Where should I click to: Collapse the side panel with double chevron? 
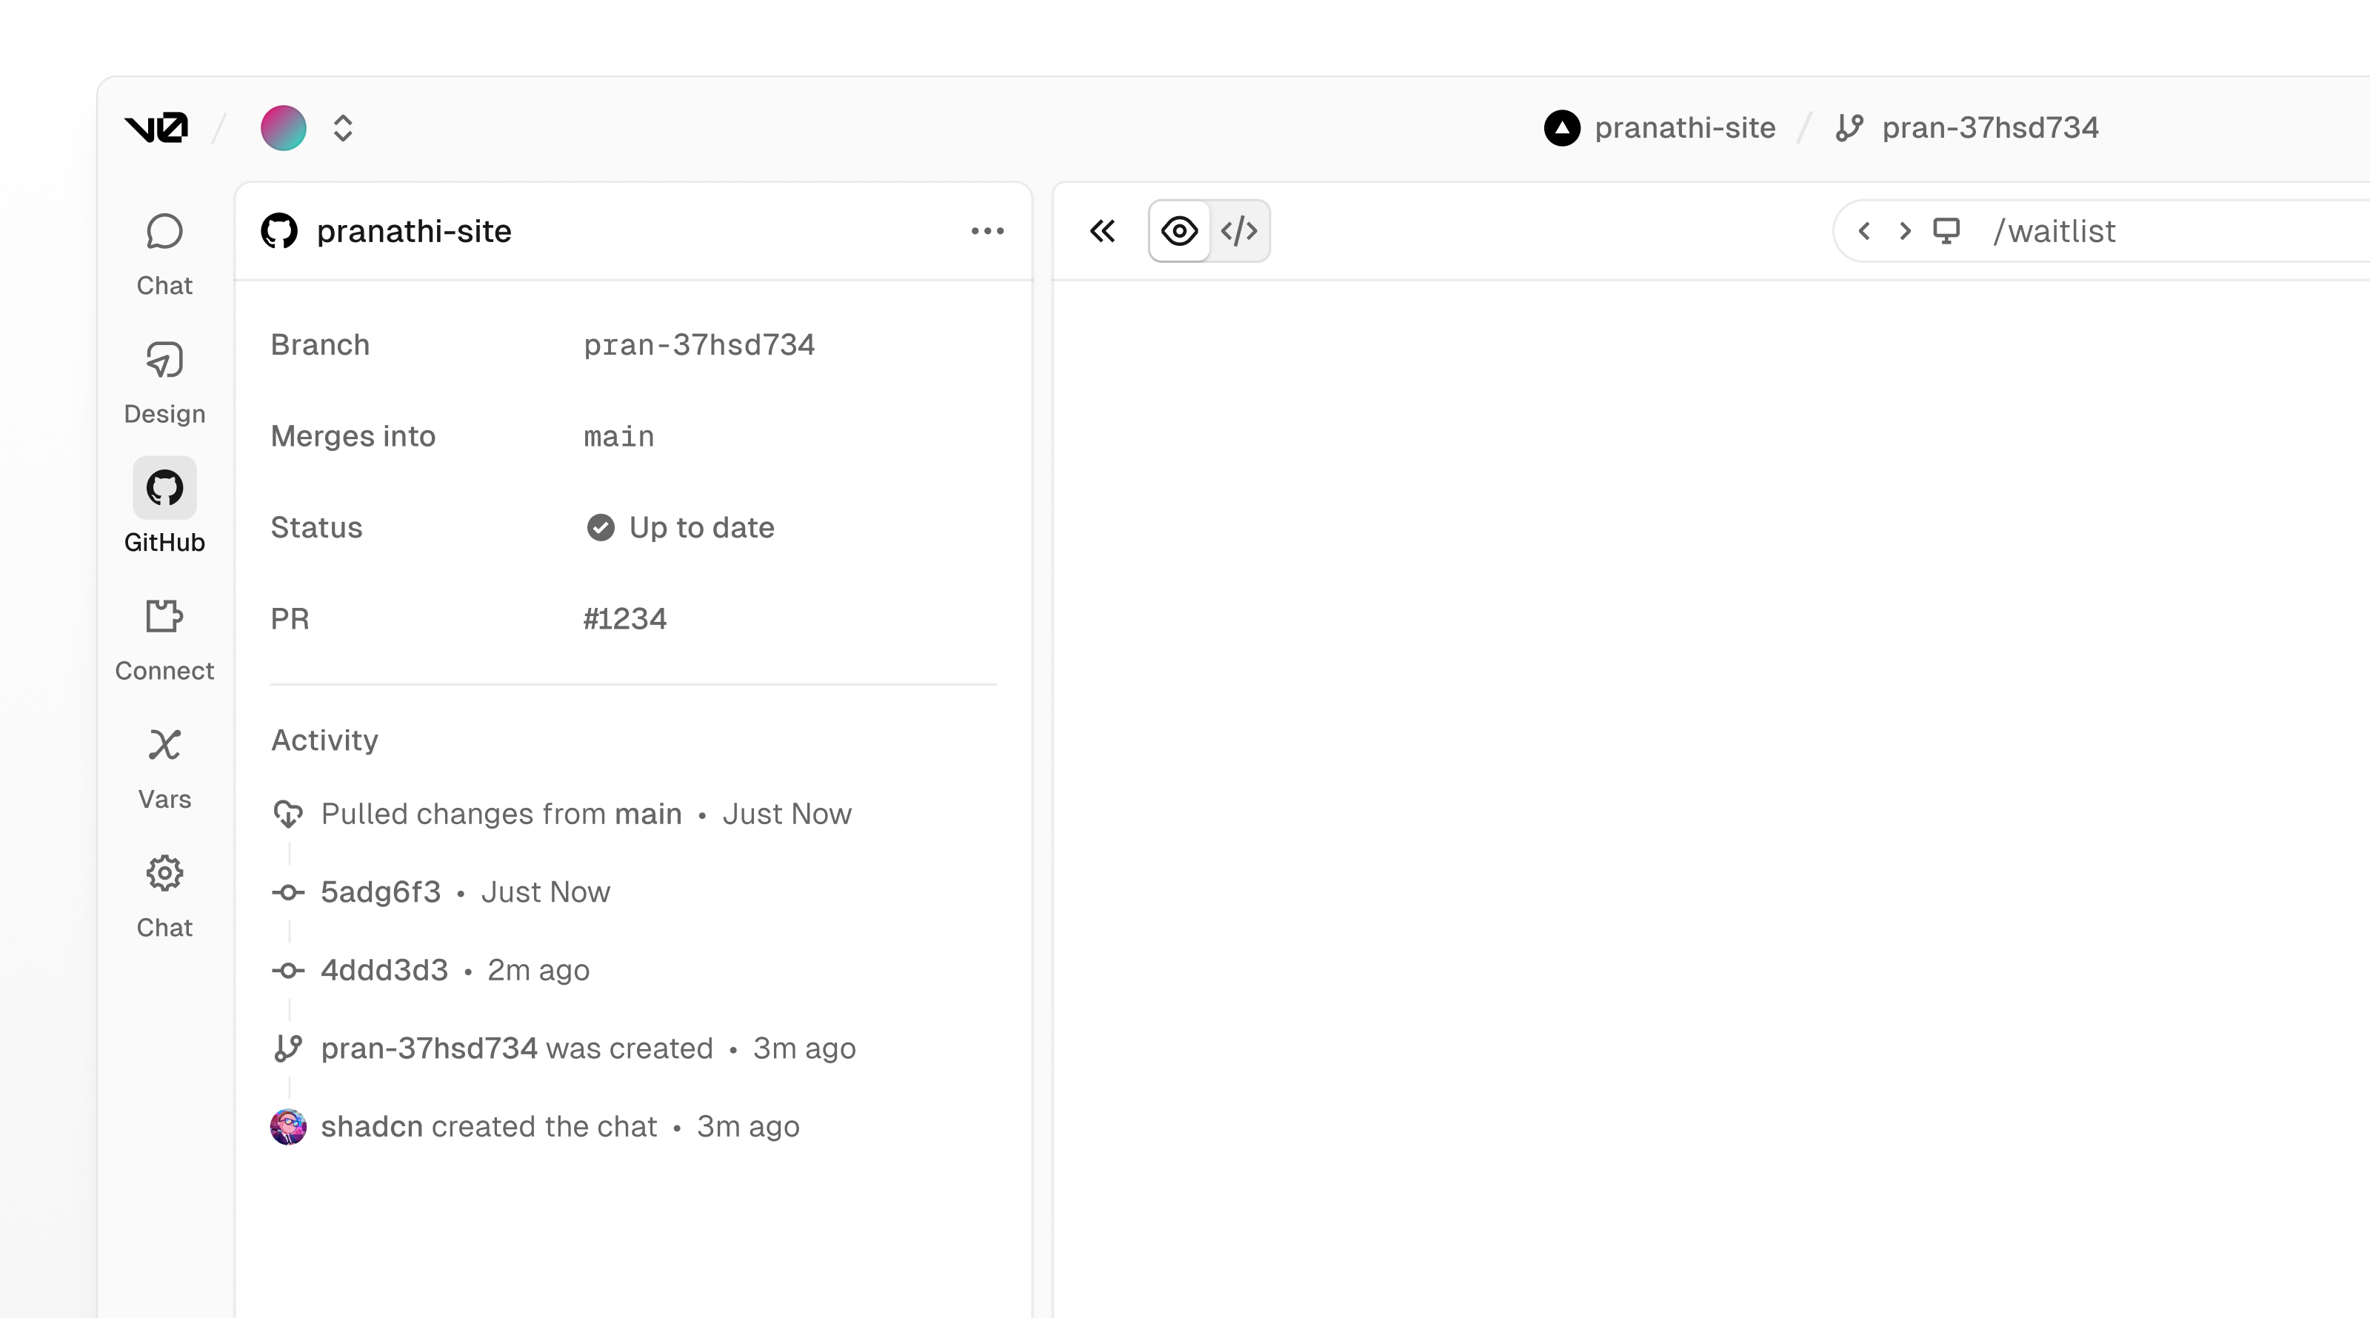click(x=1102, y=231)
